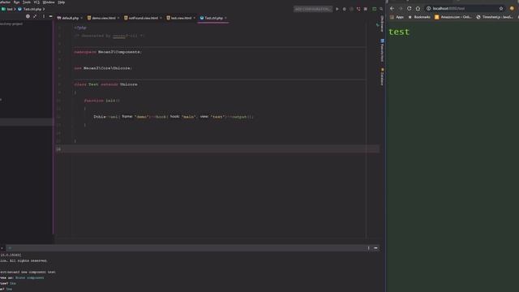Click the browser Home icon
This screenshot has width=519, height=292.
[x=418, y=9]
